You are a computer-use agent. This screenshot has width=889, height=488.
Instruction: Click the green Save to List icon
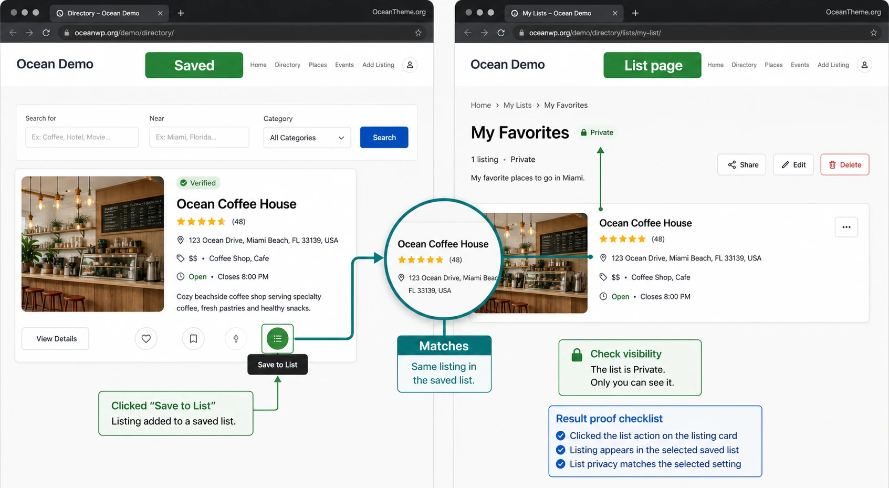tap(277, 339)
